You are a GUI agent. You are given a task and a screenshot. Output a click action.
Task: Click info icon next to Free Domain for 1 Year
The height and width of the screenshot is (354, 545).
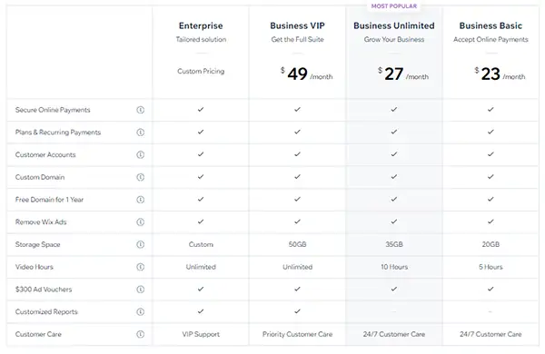pos(141,200)
